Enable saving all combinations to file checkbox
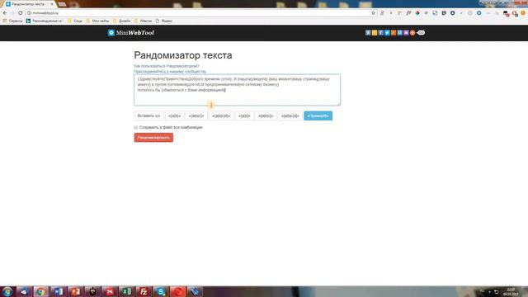528x297 pixels. tap(136, 127)
